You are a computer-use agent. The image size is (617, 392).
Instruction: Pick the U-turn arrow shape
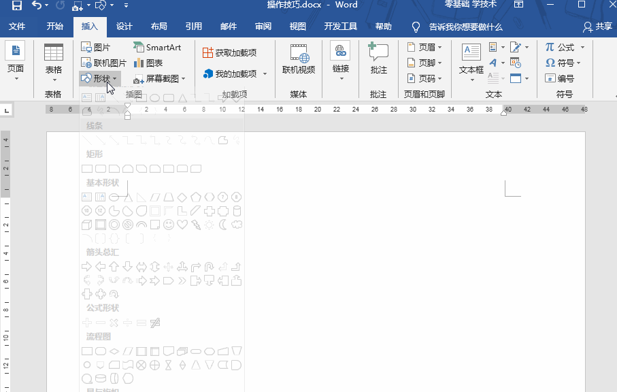(210, 267)
